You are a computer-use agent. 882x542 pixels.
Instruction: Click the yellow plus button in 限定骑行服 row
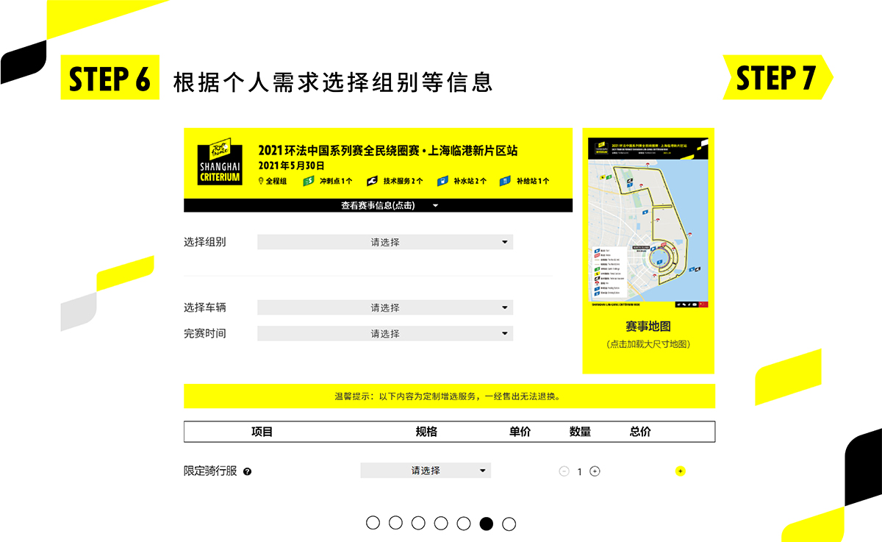coord(681,471)
